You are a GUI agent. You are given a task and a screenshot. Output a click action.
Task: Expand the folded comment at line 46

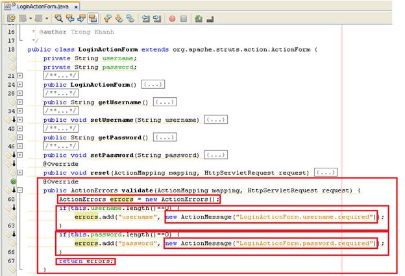20,146
